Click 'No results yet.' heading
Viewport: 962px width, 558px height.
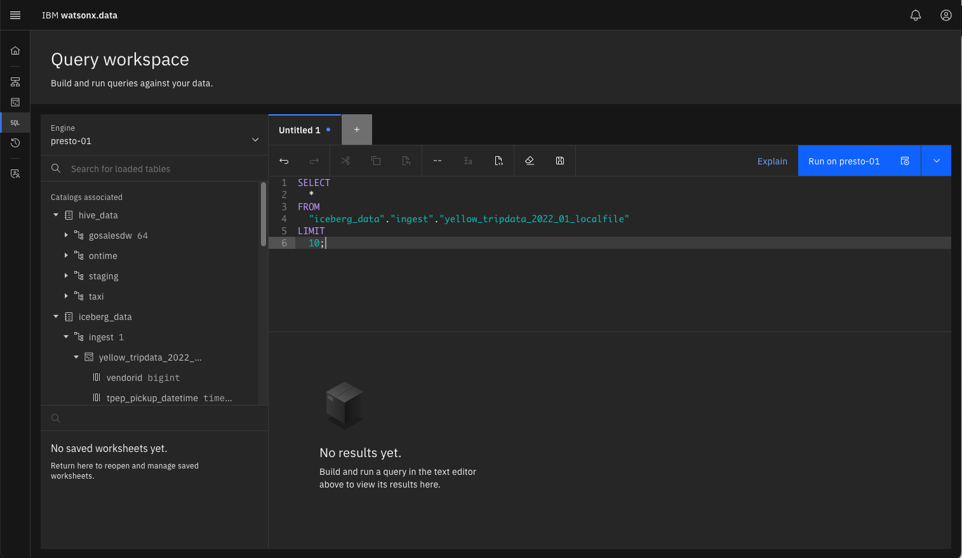(x=360, y=453)
